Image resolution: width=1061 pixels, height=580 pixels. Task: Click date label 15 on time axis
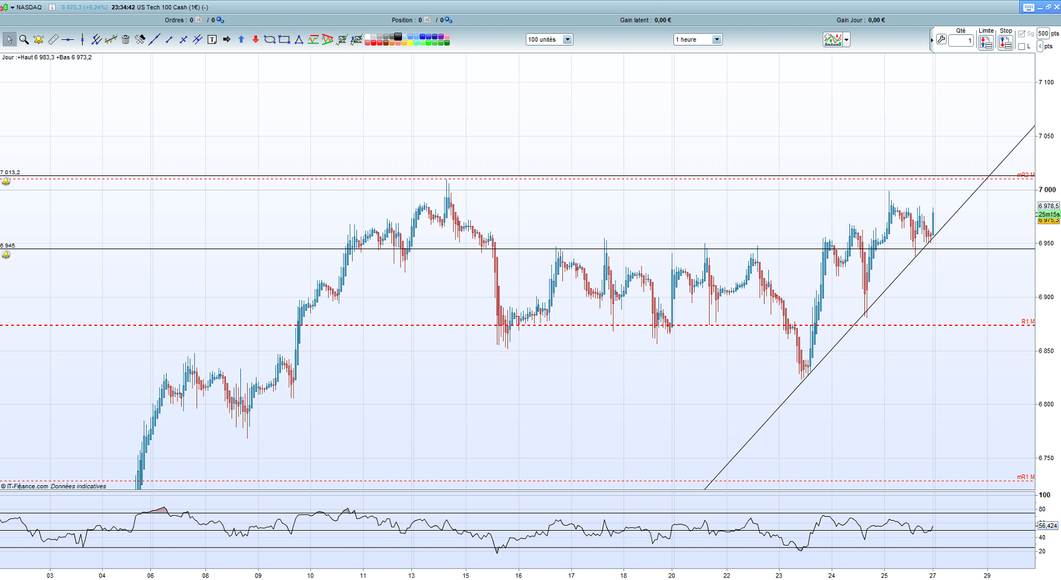click(466, 576)
